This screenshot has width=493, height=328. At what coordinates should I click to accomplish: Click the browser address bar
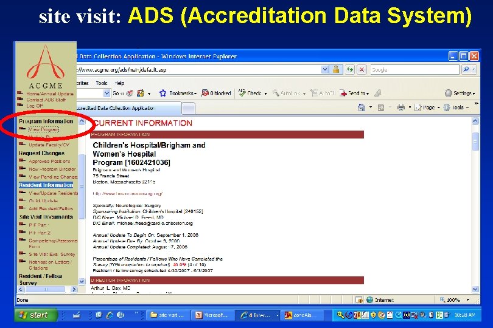[198, 70]
